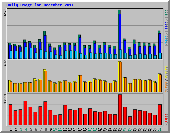The width and height of the screenshot is (170, 133).
Task: Click day label 28 on the x-axis
Action: (144, 129)
